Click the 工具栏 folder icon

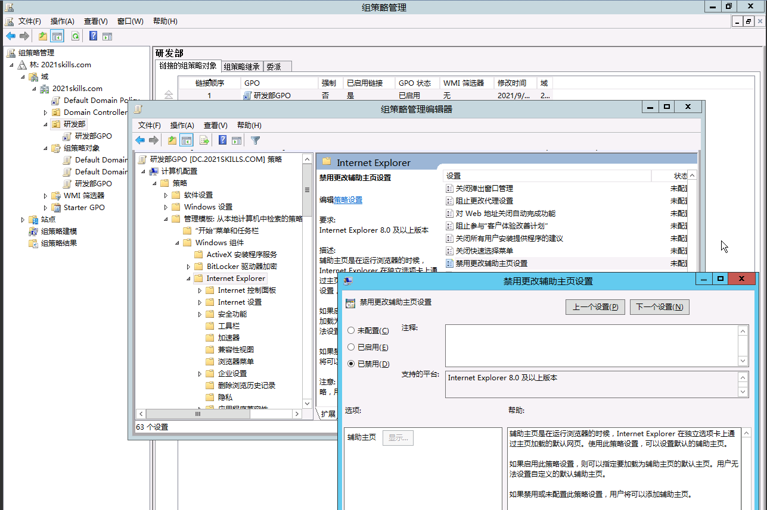click(210, 326)
